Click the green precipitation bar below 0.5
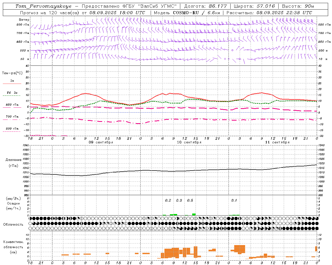Image resolution: width=332 pixels, height=265 pixels. click(194, 214)
